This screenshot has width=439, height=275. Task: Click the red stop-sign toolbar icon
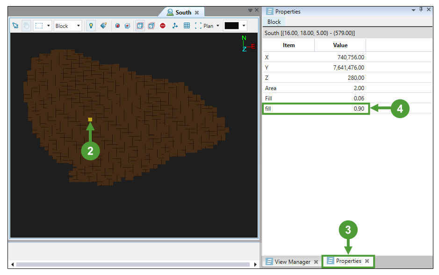[x=163, y=26]
